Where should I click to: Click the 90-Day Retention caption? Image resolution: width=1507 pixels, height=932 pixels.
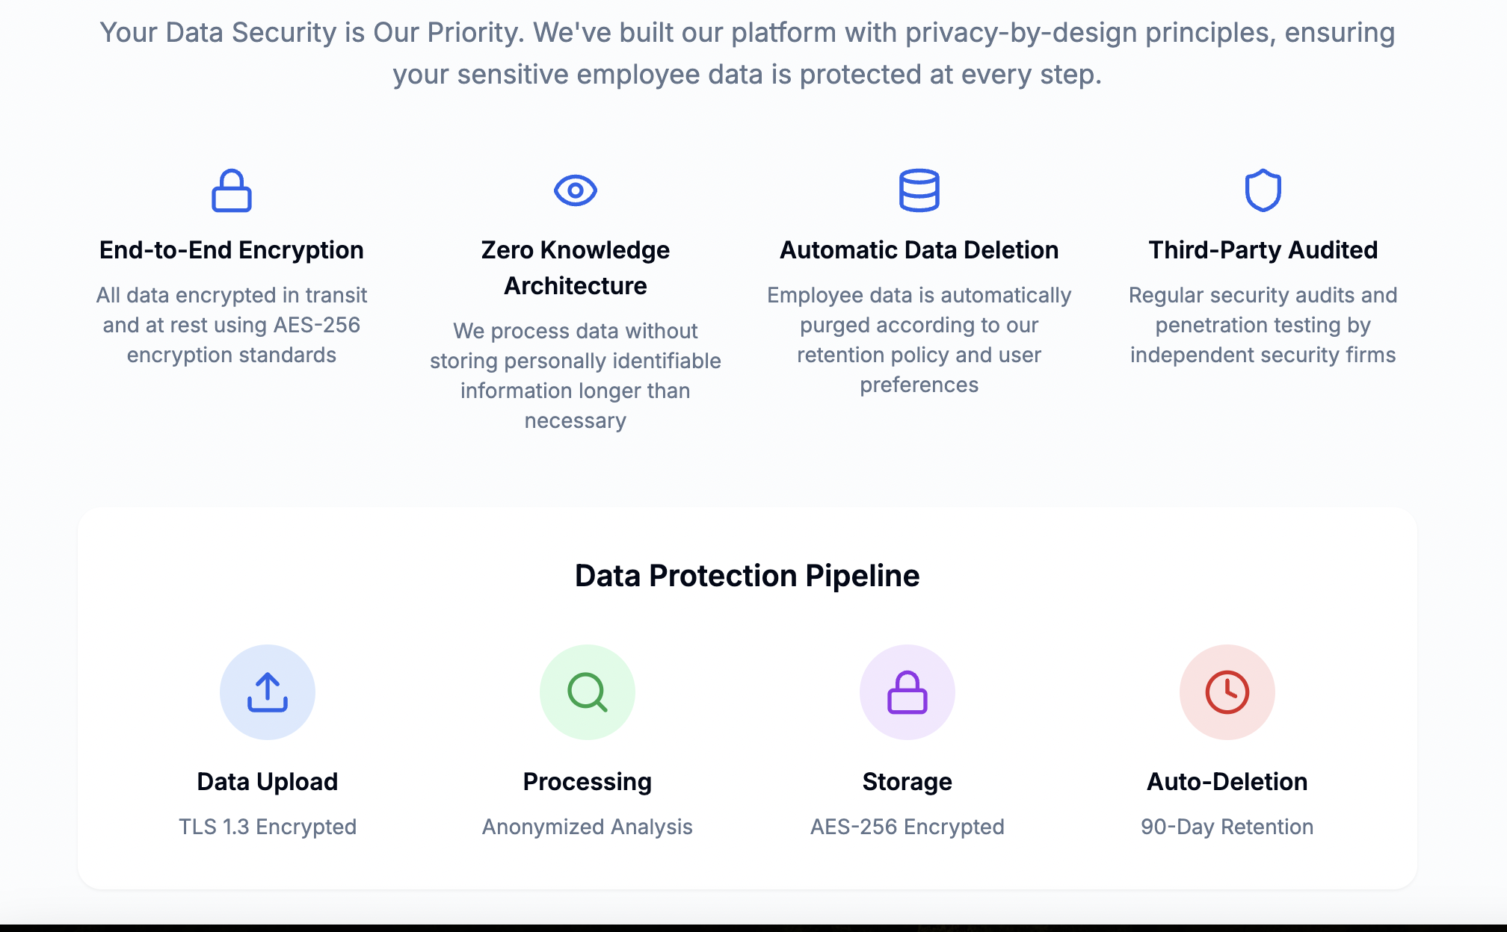click(x=1227, y=827)
